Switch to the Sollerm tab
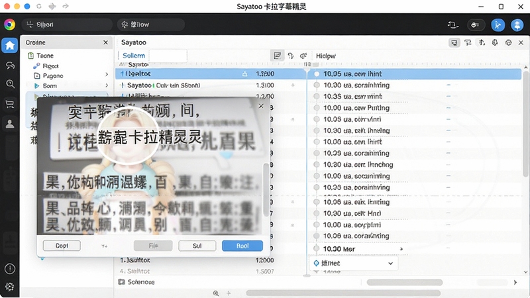Screen dimensions: 530x298 pyautogui.click(x=134, y=56)
